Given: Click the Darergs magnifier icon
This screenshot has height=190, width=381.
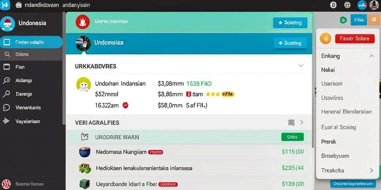Looking at the screenshot, I should [6, 94].
